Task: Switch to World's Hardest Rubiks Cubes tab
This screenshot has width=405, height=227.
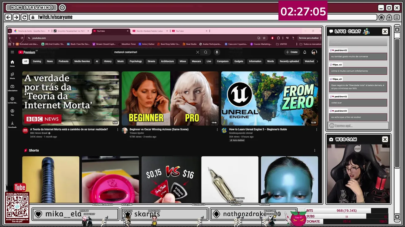Action: coord(149,31)
